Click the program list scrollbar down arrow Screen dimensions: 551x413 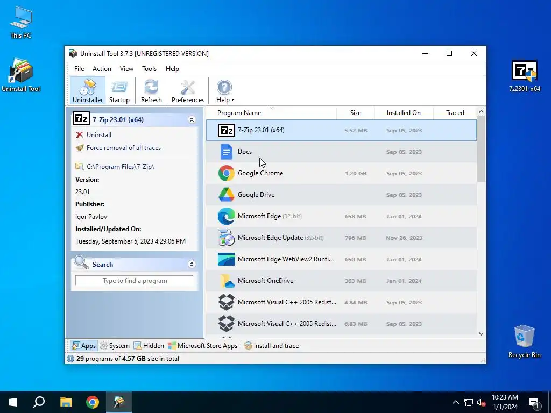pyautogui.click(x=482, y=334)
